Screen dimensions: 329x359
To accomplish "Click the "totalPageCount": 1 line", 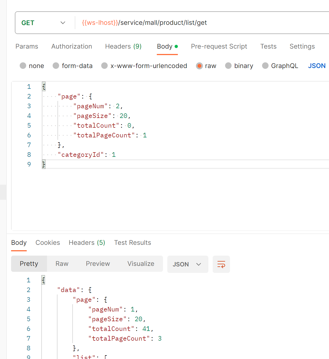I will pyautogui.click(x=110, y=135).
